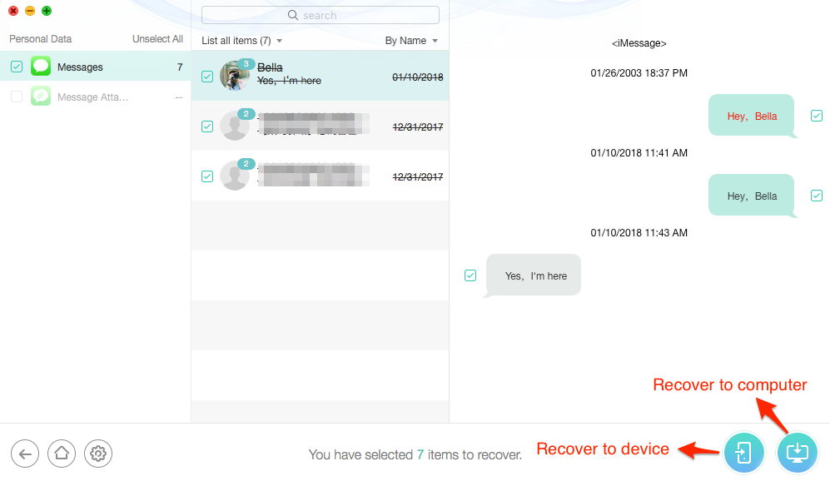
Task: Click the 01/10/2018 11:43 AM timestamp
Action: click(639, 233)
